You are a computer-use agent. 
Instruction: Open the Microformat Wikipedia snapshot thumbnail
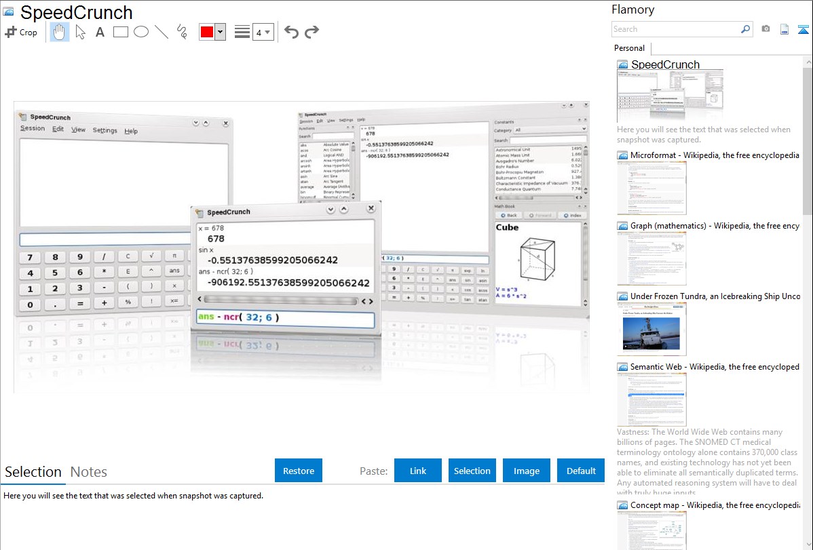(x=651, y=188)
